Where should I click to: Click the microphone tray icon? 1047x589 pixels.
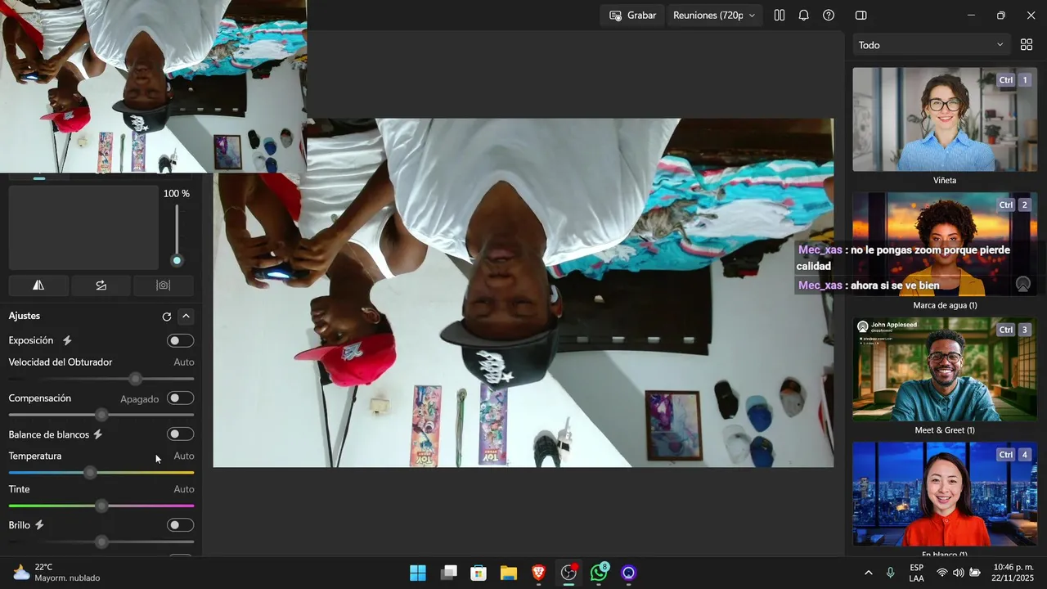click(x=890, y=573)
